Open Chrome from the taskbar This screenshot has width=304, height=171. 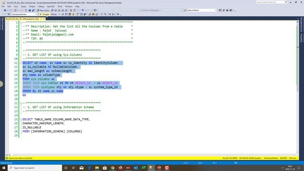tap(113, 168)
